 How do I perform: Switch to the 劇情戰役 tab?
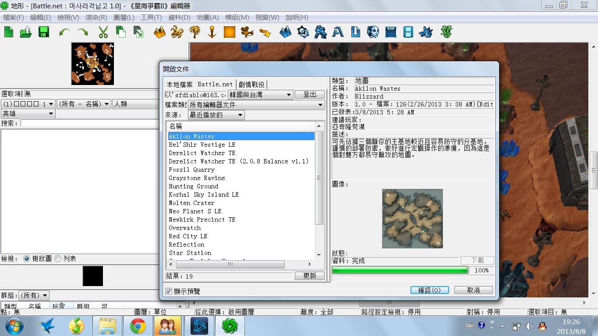(251, 84)
